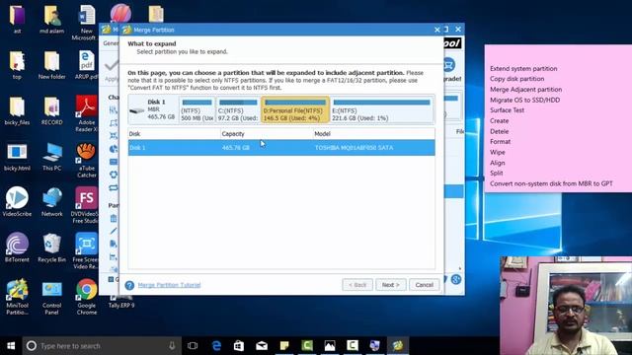This screenshot has height=355, width=632.
Task: Select the bicky_files folder icon
Action: [x=17, y=110]
